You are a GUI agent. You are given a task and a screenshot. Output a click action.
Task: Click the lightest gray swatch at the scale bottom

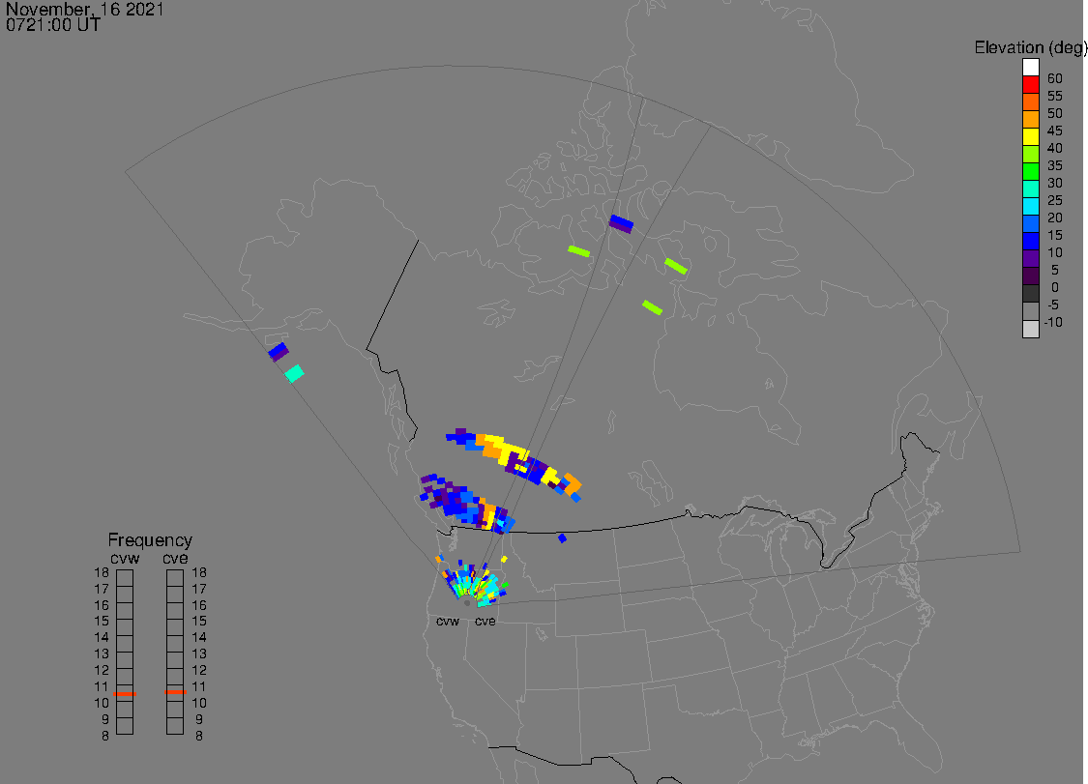coord(1030,329)
